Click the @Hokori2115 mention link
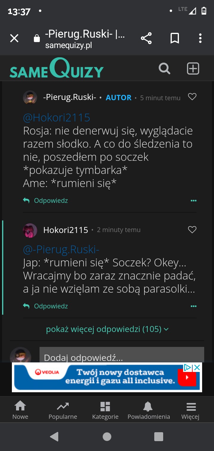 click(56, 118)
